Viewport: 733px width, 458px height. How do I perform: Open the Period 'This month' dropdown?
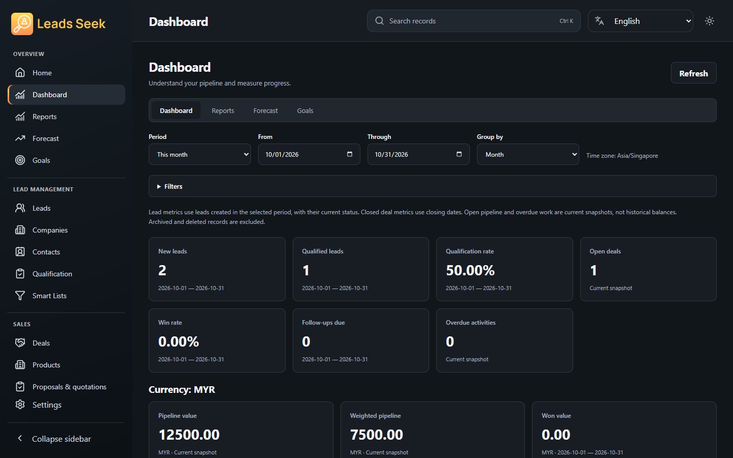click(x=200, y=154)
